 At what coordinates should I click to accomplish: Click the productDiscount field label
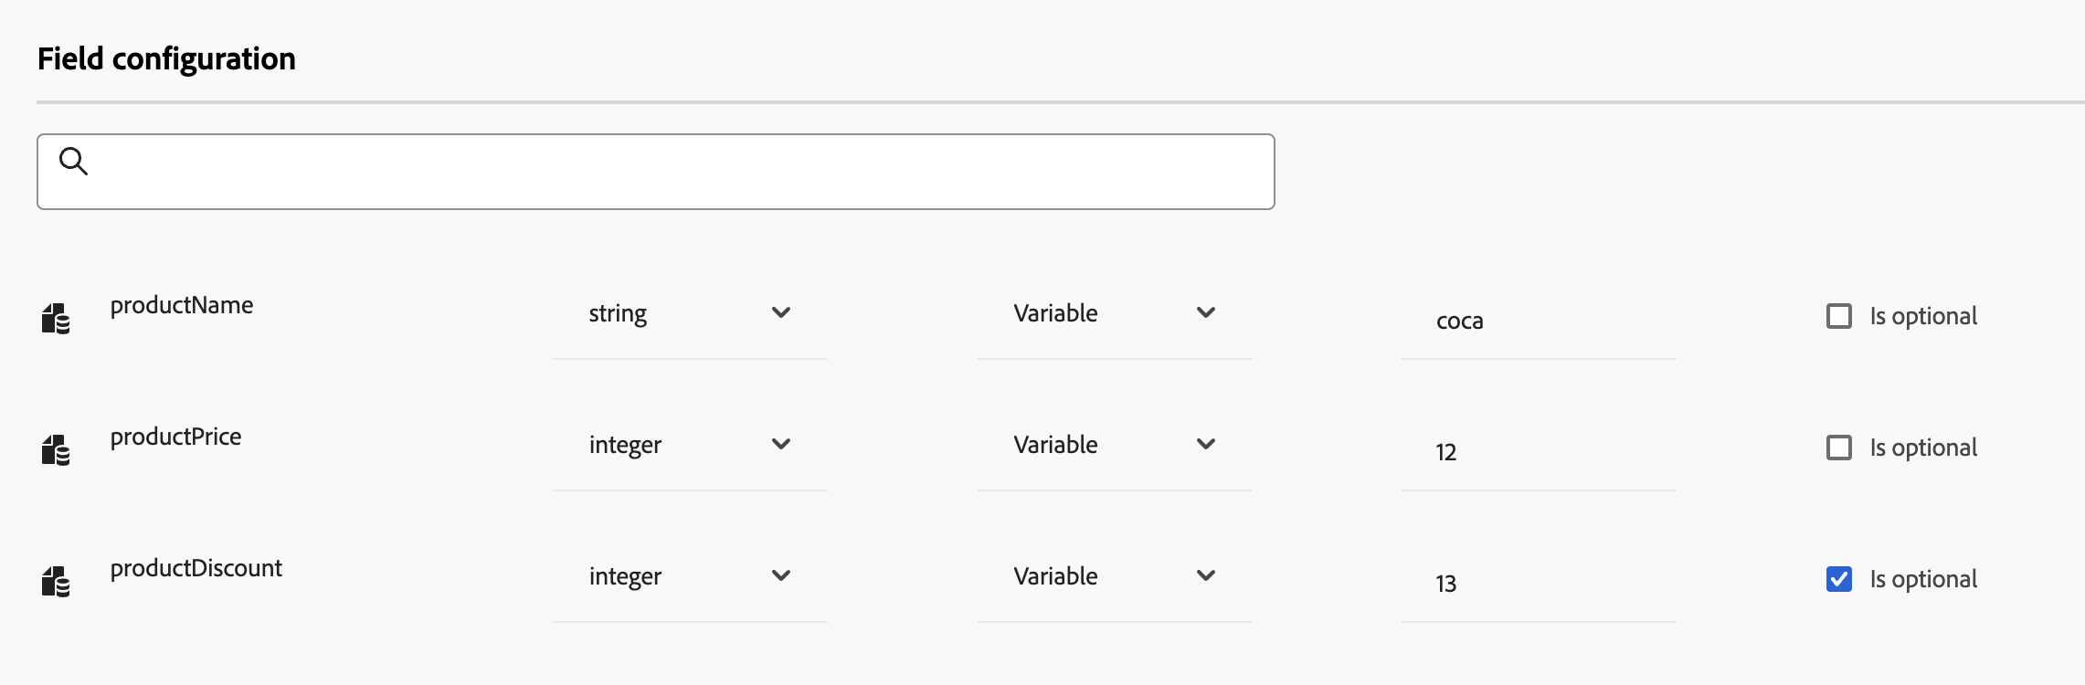[196, 568]
